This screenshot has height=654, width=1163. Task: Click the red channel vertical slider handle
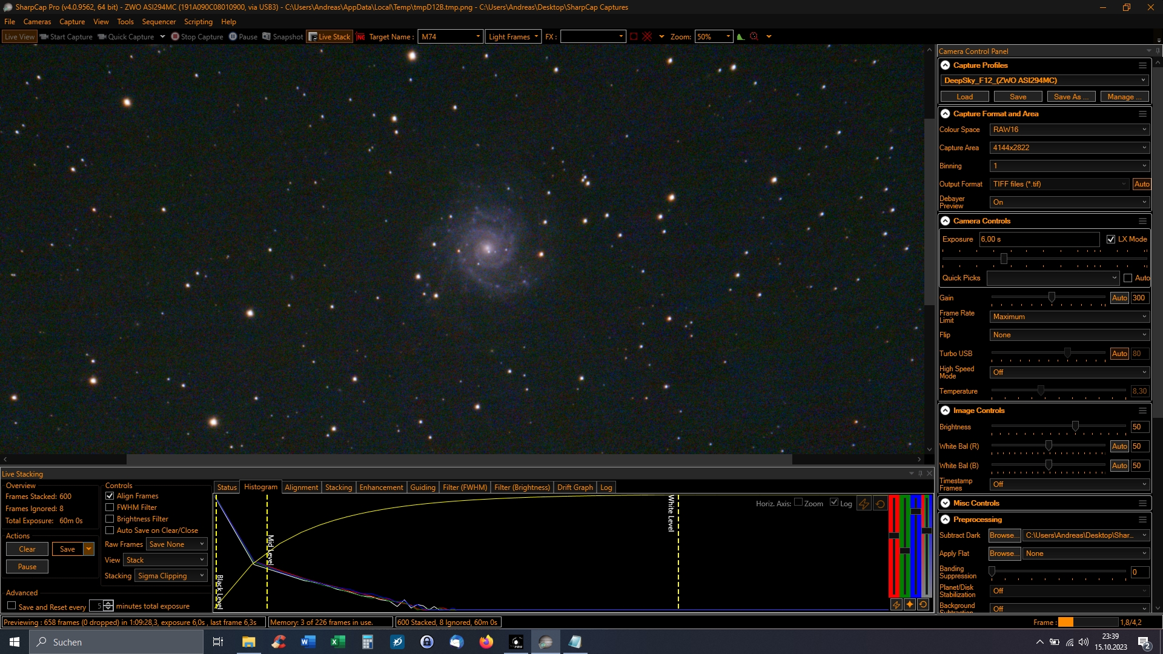tap(894, 535)
